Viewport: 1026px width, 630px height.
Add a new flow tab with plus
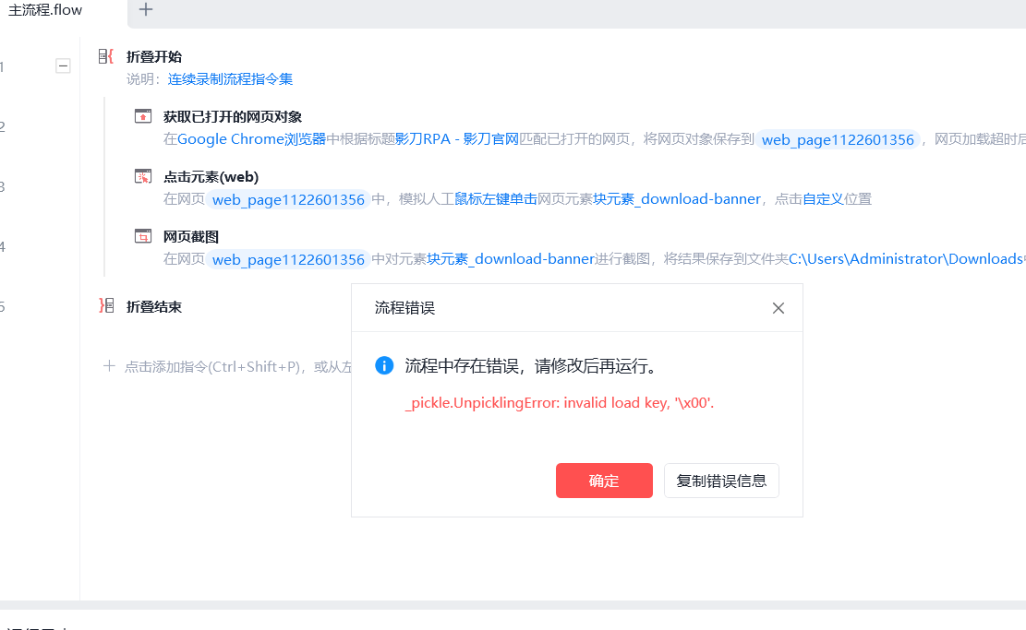pos(146,9)
